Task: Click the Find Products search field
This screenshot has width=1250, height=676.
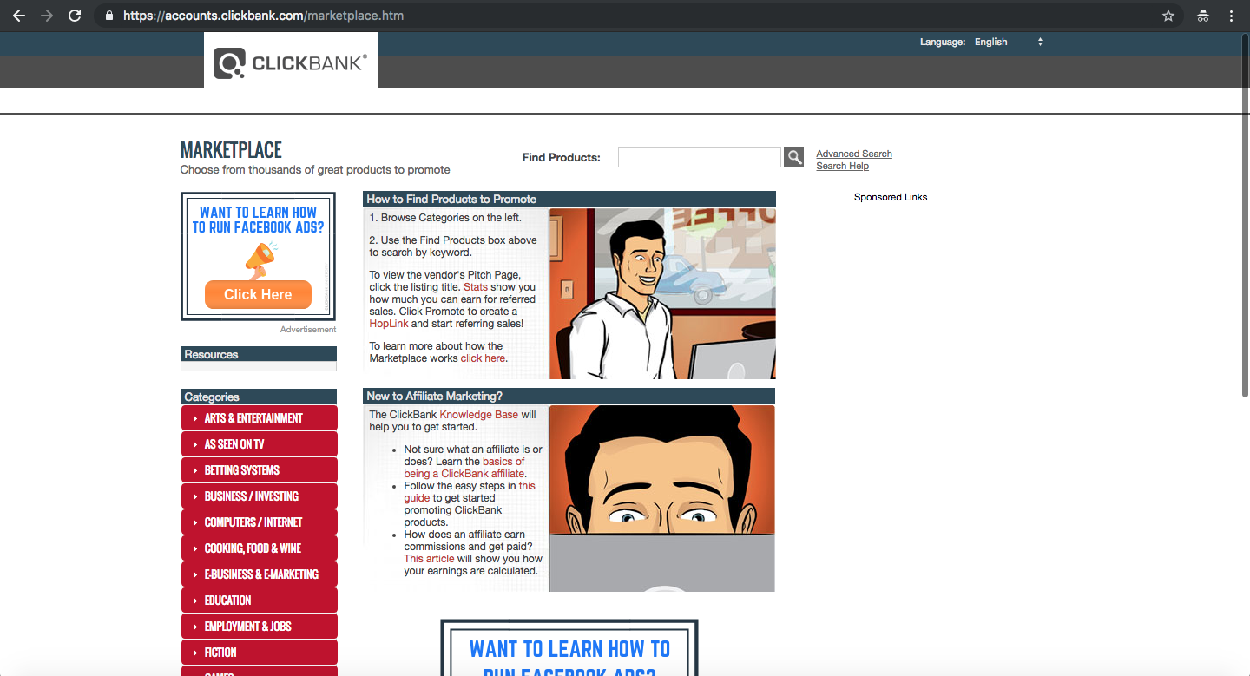Action: (700, 157)
